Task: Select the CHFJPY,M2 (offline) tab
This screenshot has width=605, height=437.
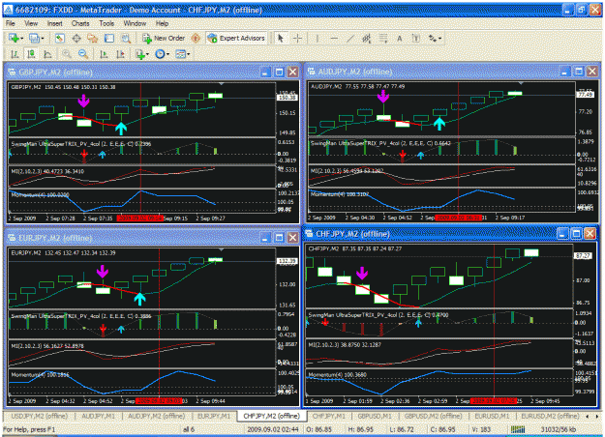Action: point(272,416)
